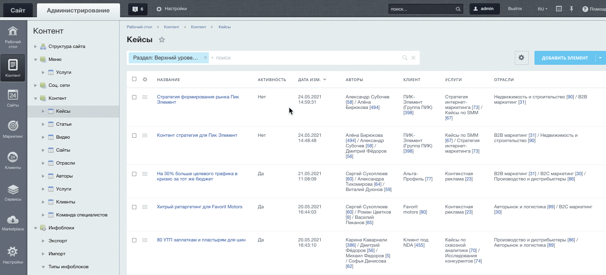606x275 pixels.
Task: Open row menu for Хитрый ретаргетинг
Action: [x=145, y=207]
